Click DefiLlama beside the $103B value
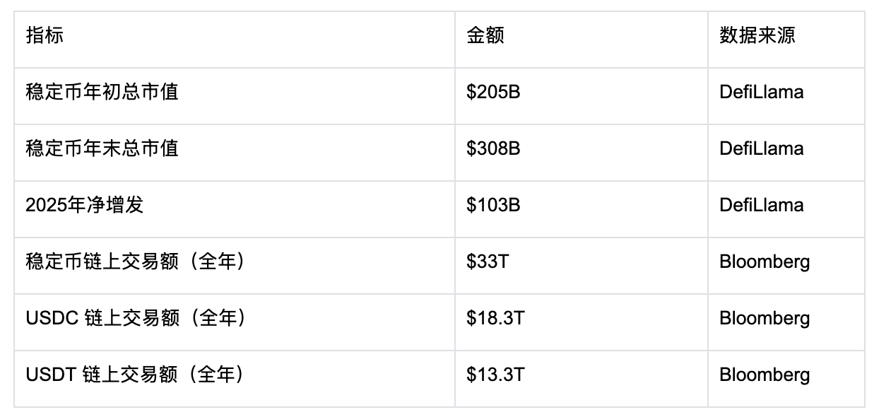 [x=761, y=205]
